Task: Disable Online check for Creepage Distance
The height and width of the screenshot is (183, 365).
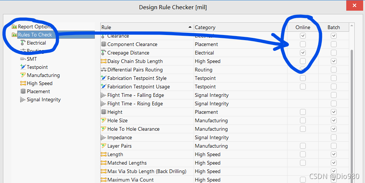Action: [x=303, y=53]
